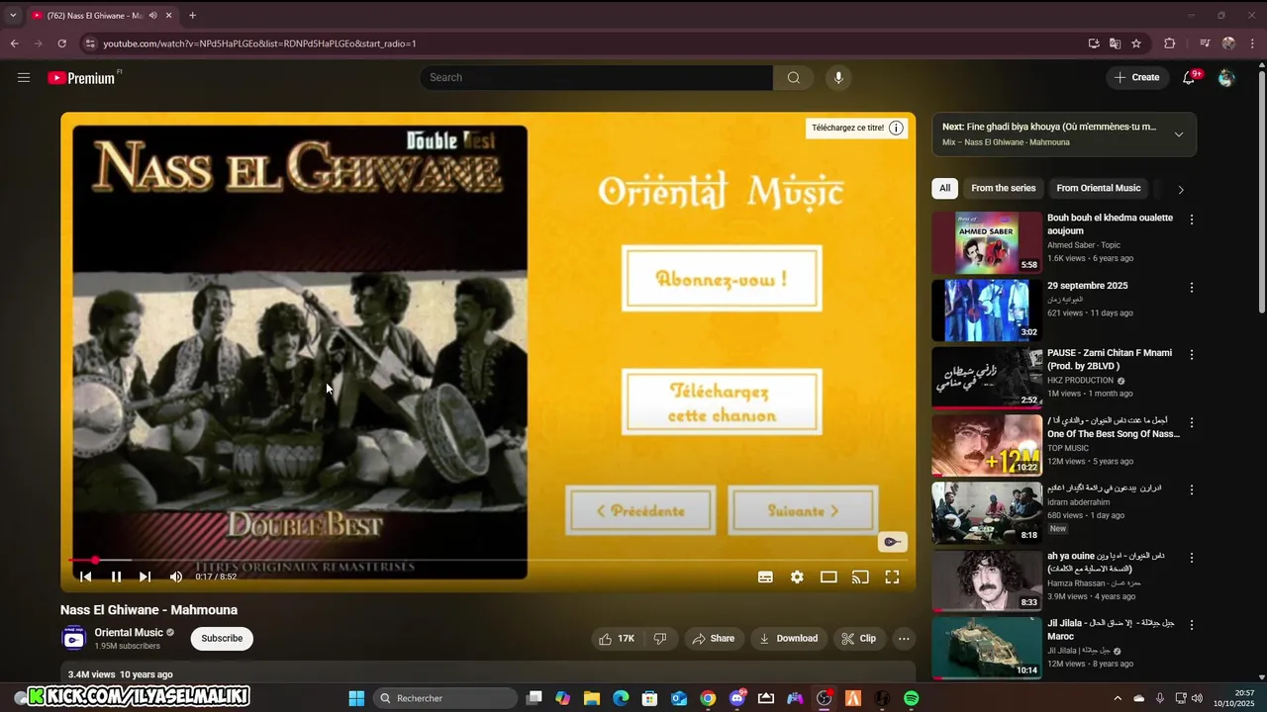Subscribe to Oriental Music channel
The width and height of the screenshot is (1267, 712).
click(222, 639)
